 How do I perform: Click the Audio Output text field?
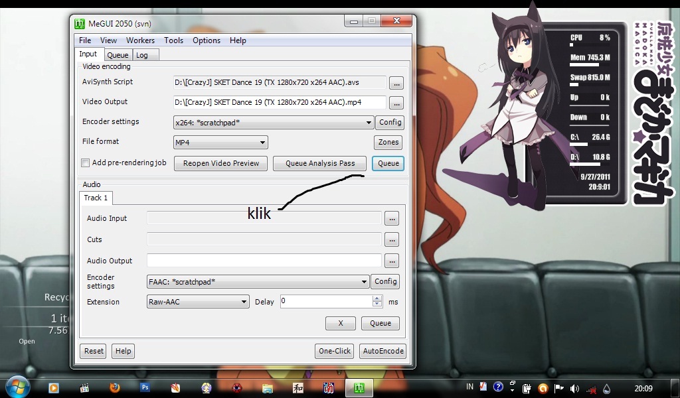[264, 261]
